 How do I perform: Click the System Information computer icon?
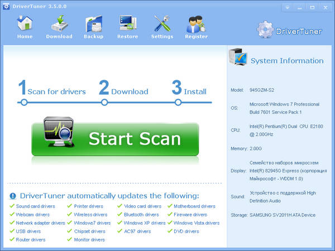[x=237, y=59]
